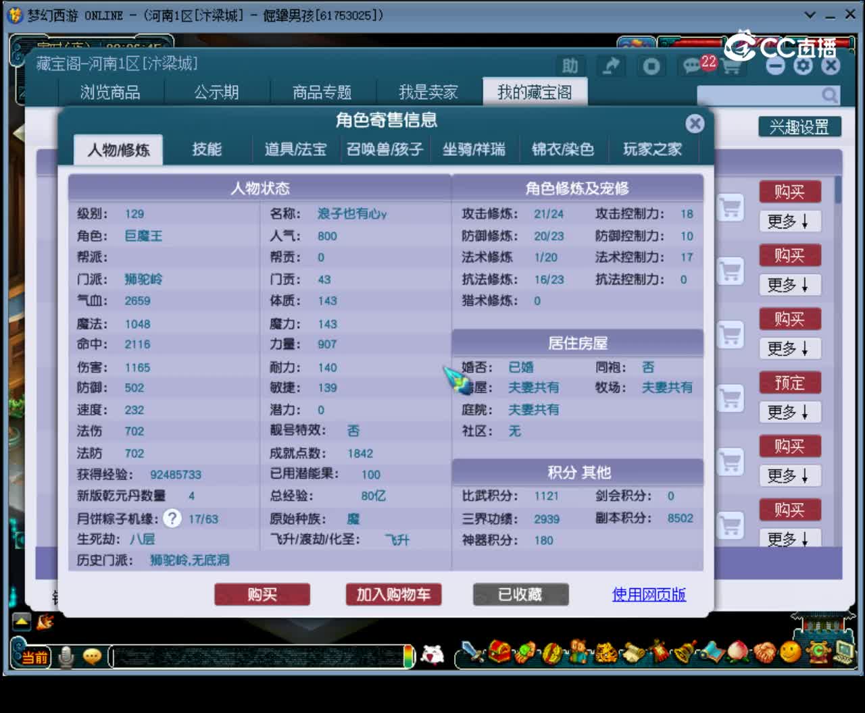Click the 92485733 experience value

point(176,475)
